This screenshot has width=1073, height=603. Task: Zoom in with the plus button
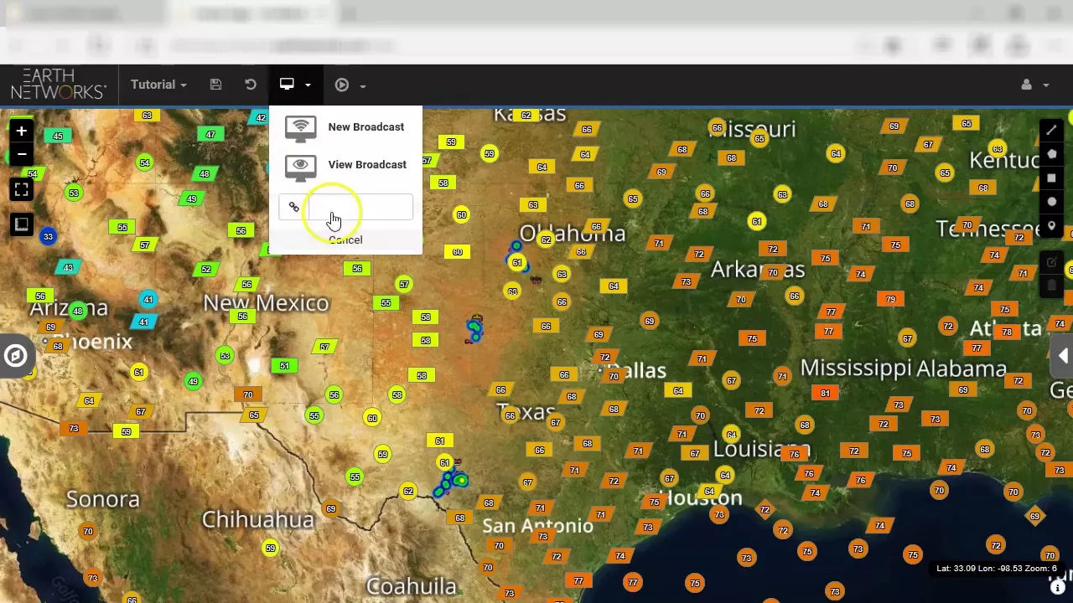(22, 131)
